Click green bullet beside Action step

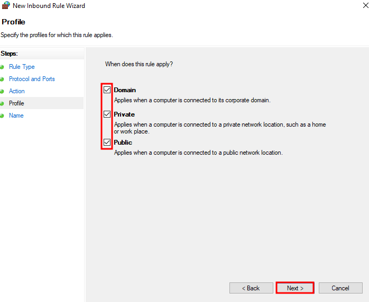tap(2, 91)
